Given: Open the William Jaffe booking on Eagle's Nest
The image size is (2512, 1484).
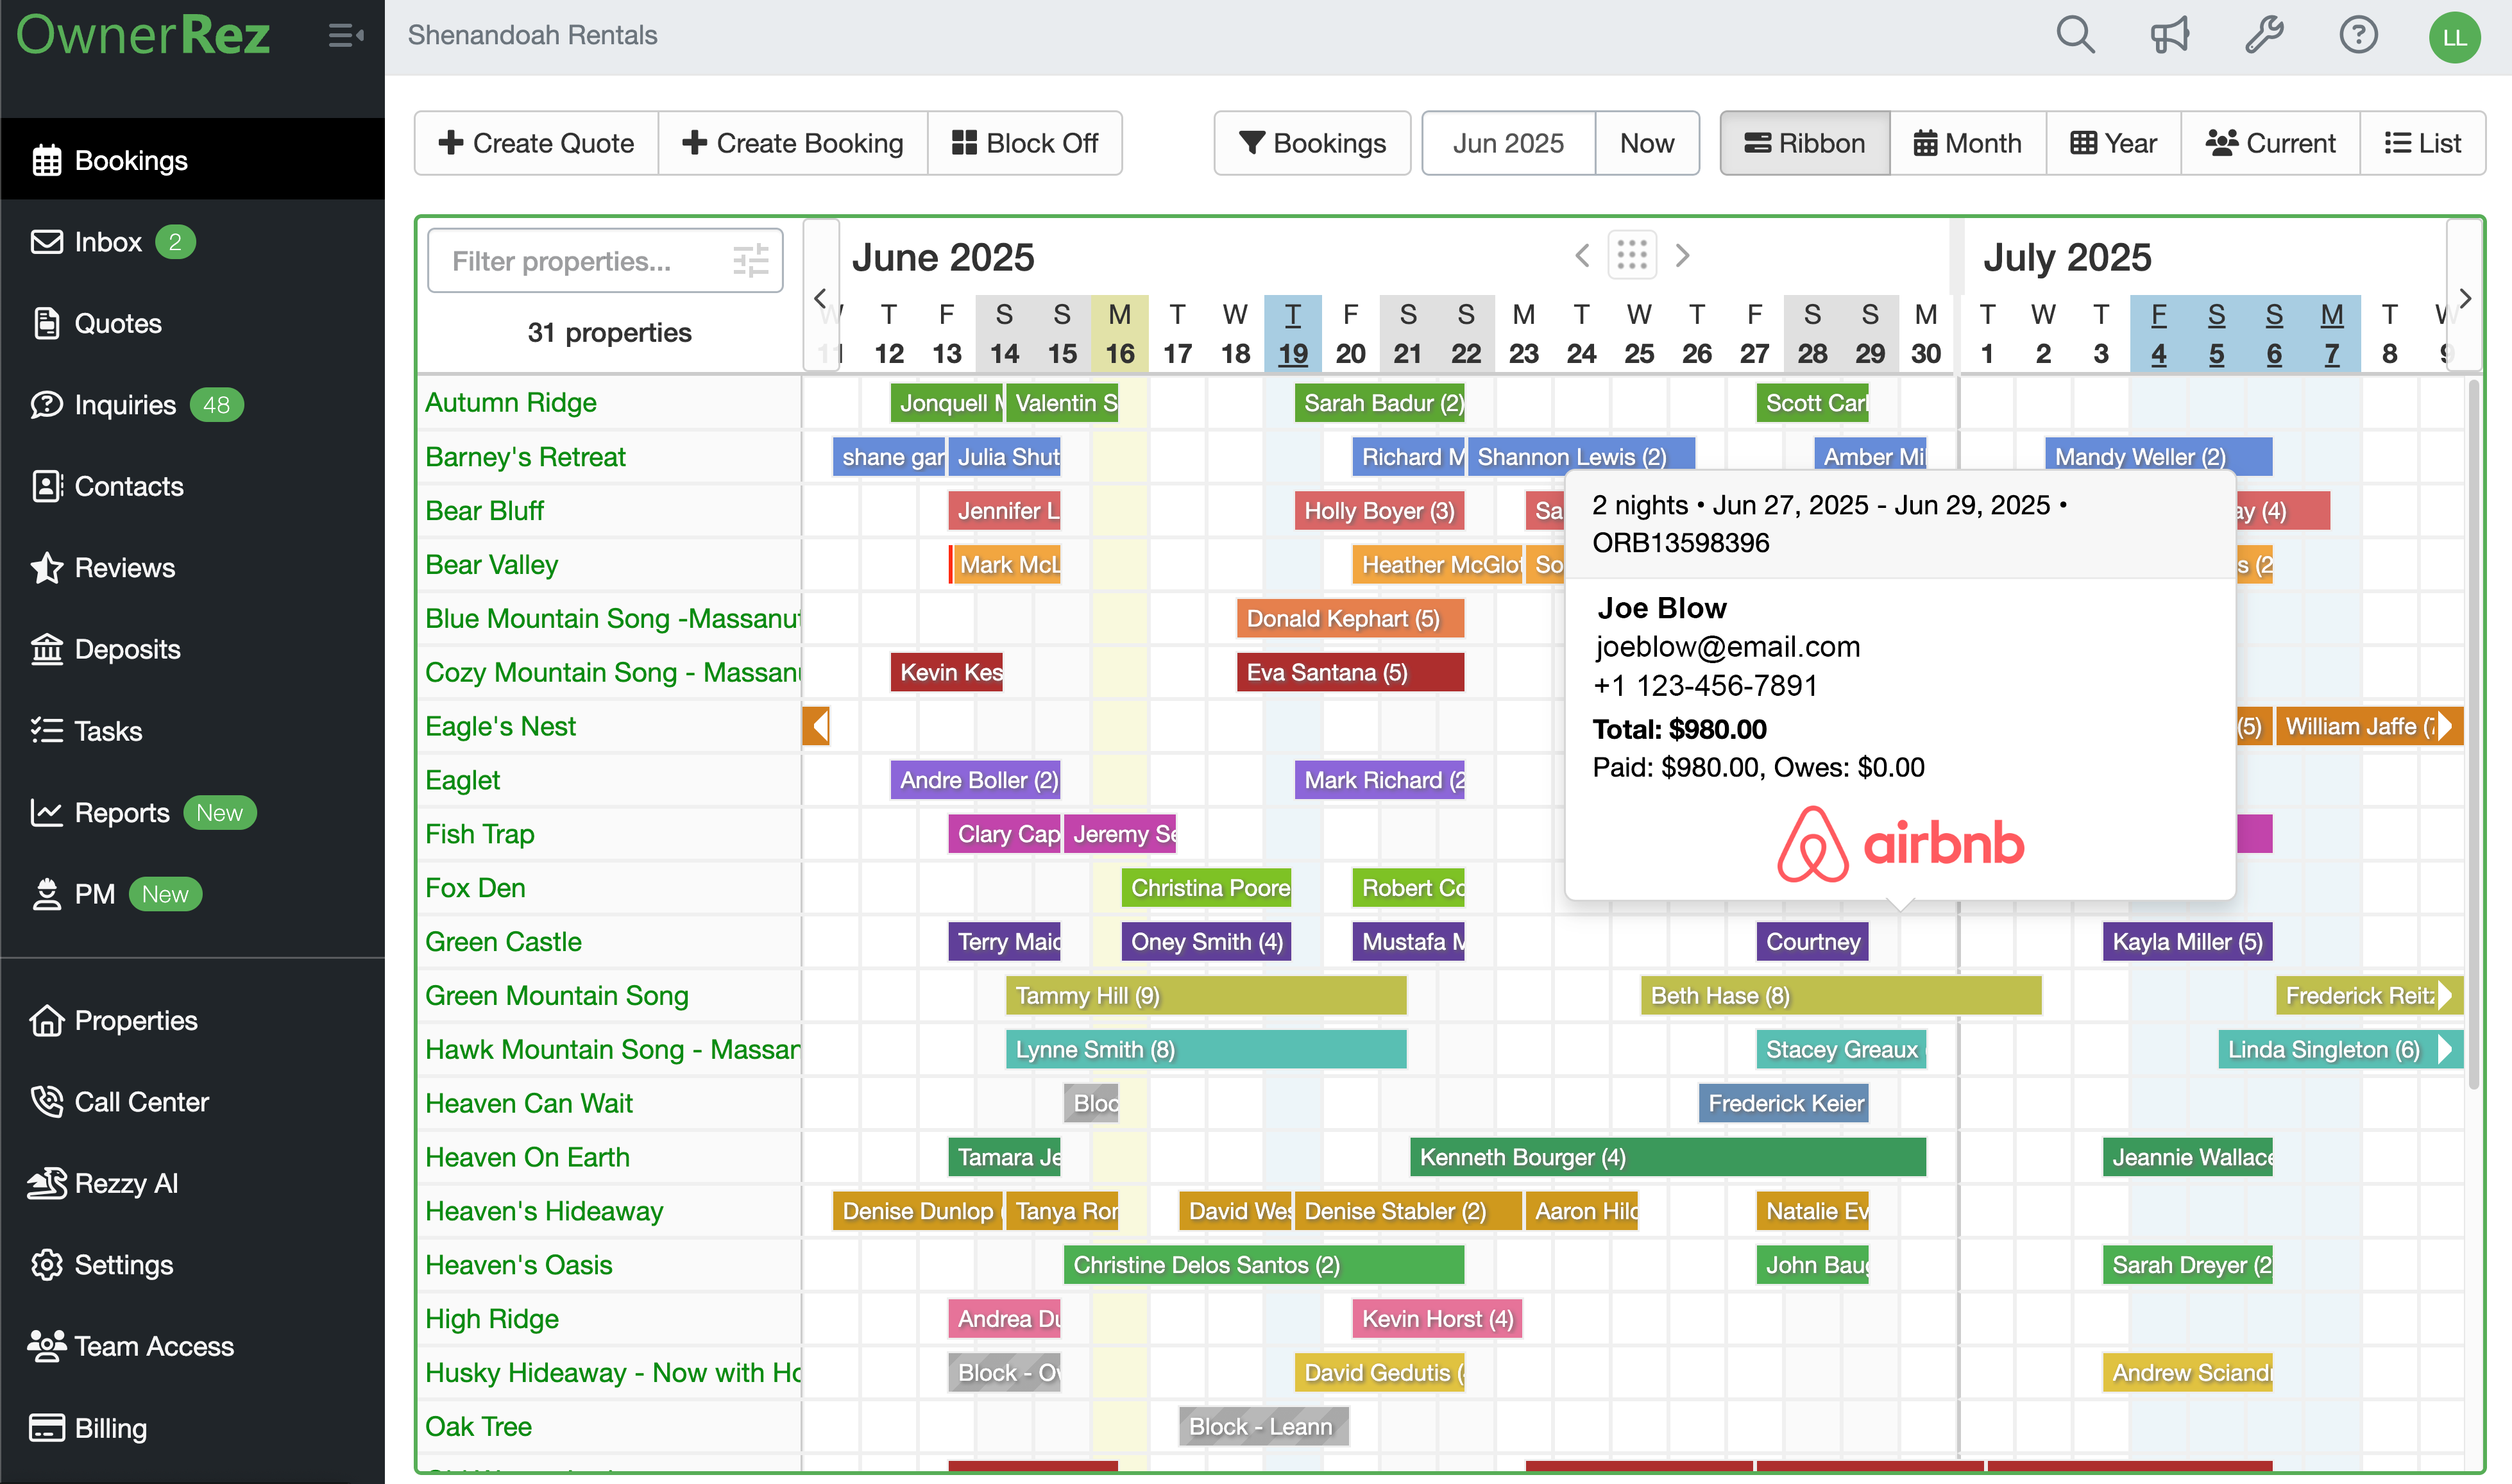Looking at the screenshot, I should coord(2369,726).
